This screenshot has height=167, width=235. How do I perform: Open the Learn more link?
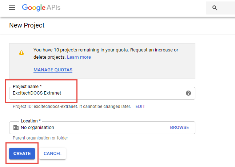click(x=79, y=57)
